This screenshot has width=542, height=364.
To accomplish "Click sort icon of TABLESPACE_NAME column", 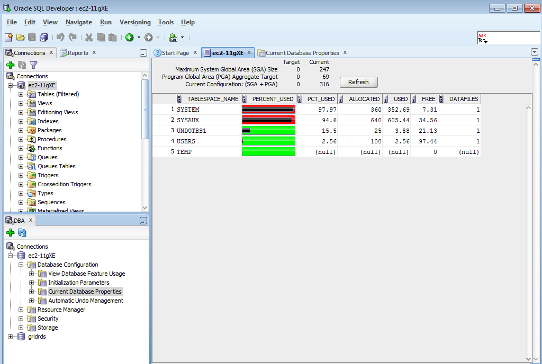I will tap(179, 99).
